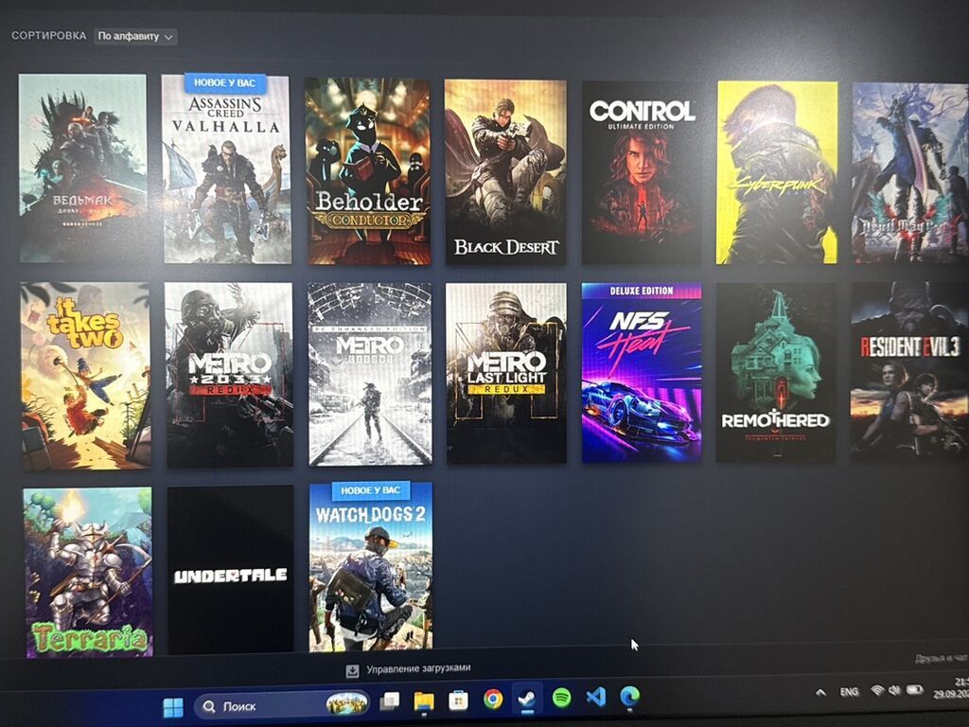Select NFS Heat Deluxe Edition cover
969x727 pixels.
(642, 373)
